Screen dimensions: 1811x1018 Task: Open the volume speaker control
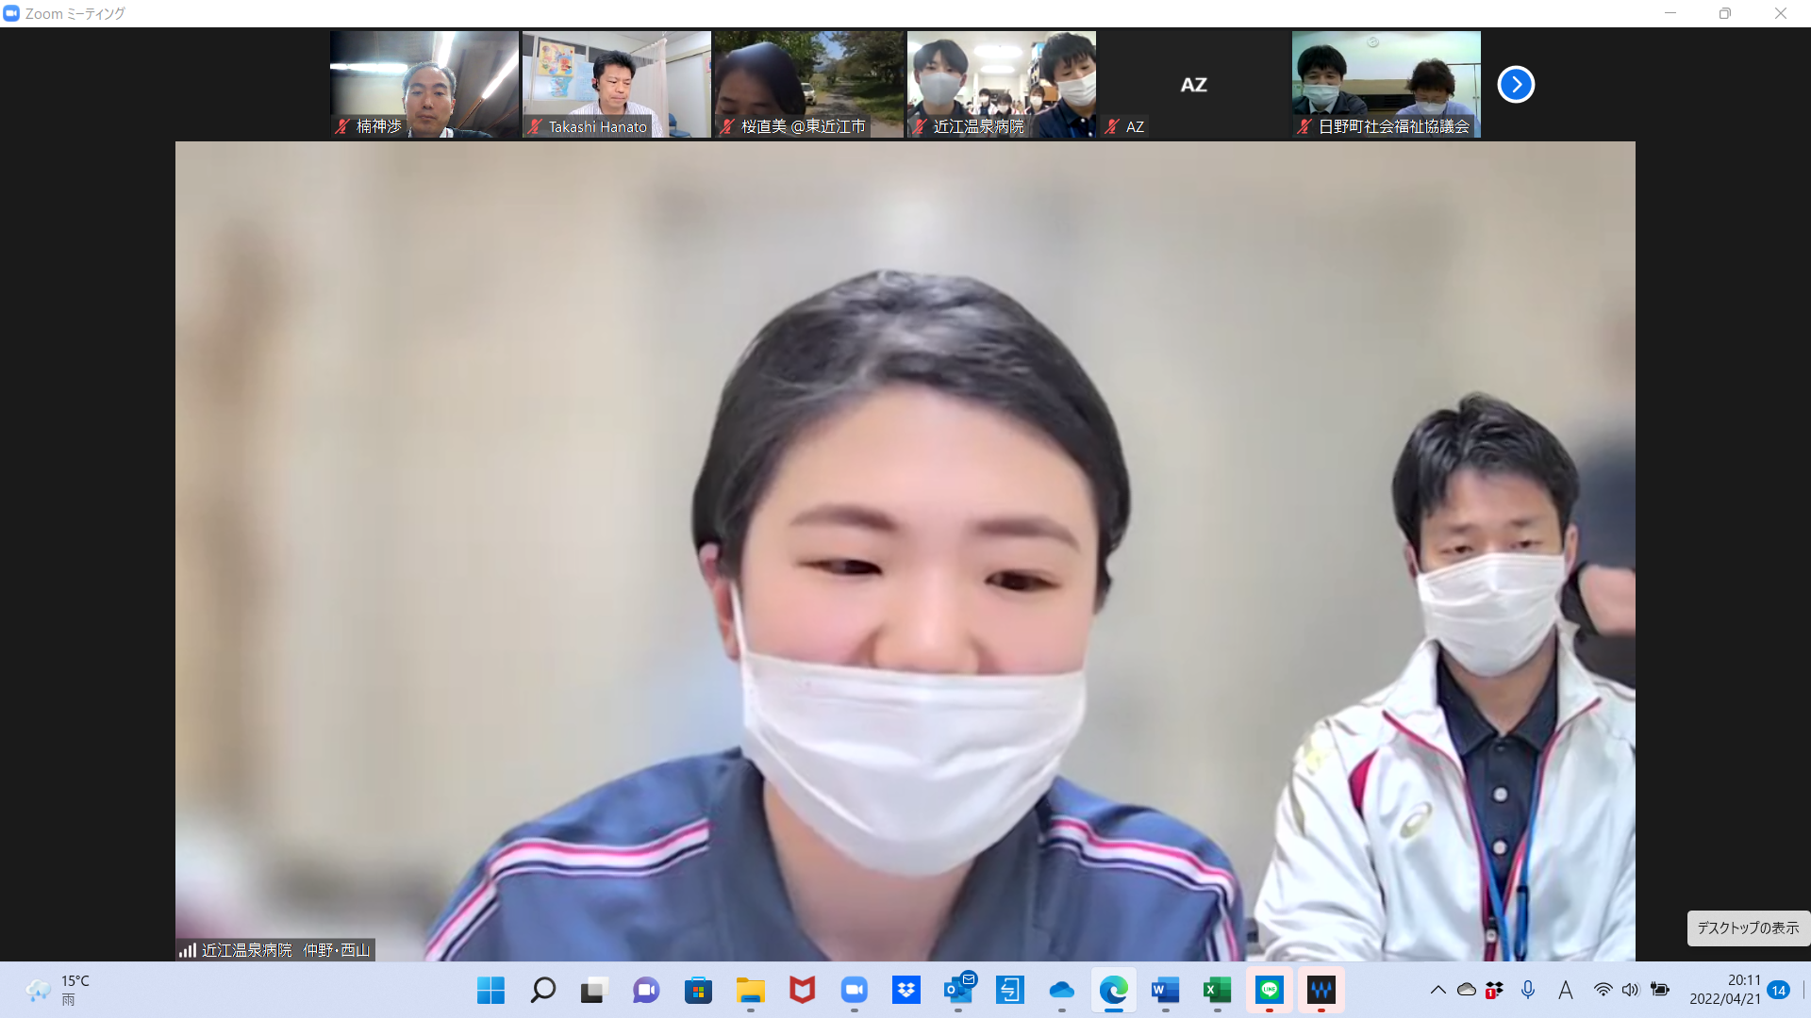click(1630, 990)
